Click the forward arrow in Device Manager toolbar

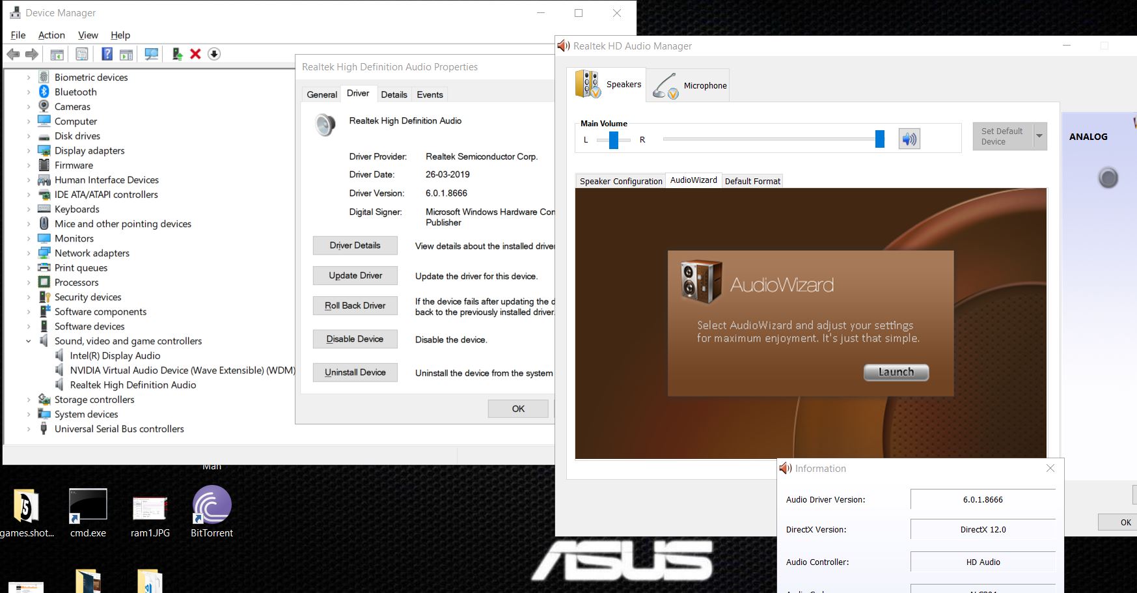[31, 54]
